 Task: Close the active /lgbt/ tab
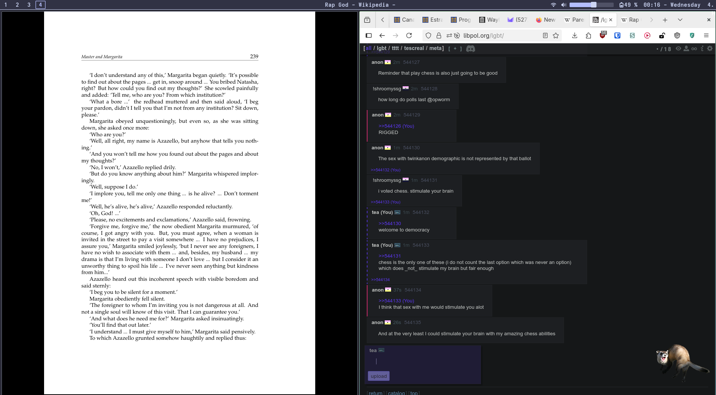click(x=611, y=20)
